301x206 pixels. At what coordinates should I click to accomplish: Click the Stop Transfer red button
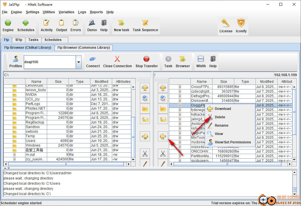(x=147, y=62)
